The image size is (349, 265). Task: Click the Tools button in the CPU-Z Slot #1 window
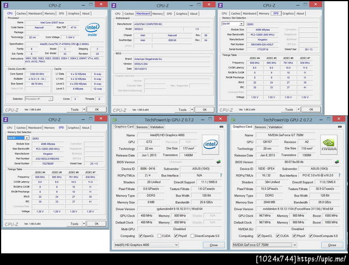pos(289,109)
